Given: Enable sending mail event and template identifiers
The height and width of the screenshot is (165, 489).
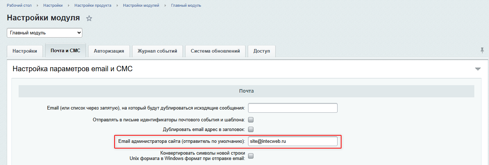Looking at the screenshot, I should click(x=251, y=120).
